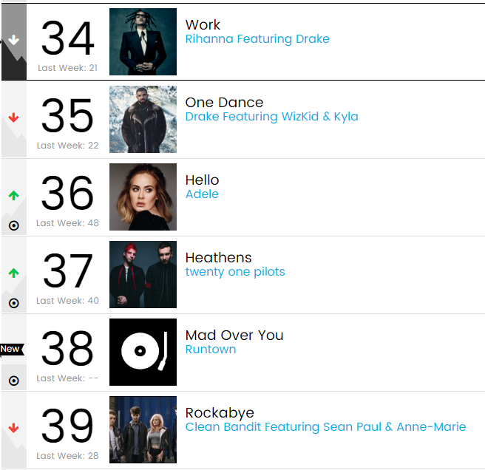Open the Work album cover thumbnail
The height and width of the screenshot is (470, 485).
coord(143,41)
